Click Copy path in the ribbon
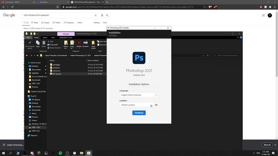Screen dimensions: 278x156 53,45
